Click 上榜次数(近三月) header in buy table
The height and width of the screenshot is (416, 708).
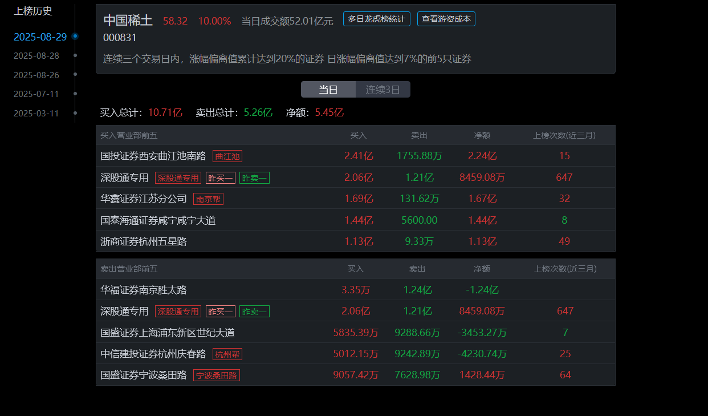pos(564,135)
